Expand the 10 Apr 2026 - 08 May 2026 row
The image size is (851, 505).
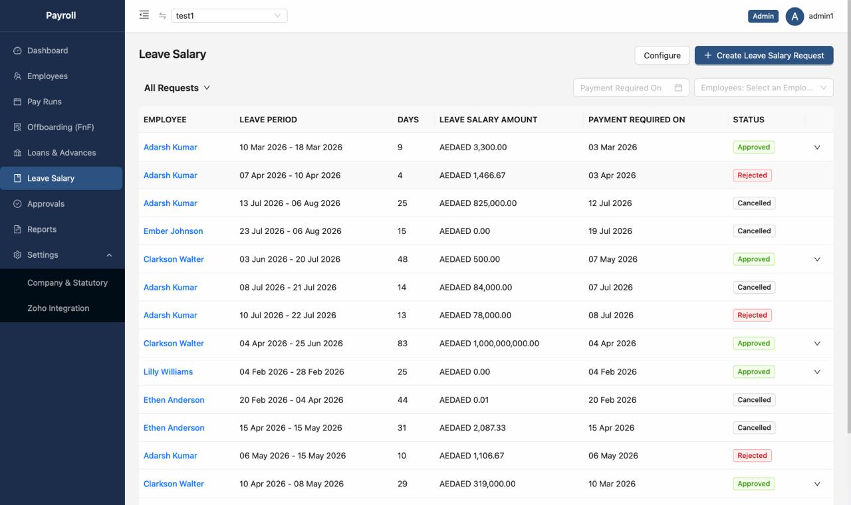coord(817,484)
